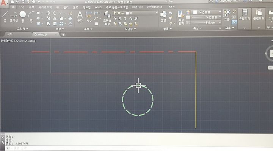Open the layer 0 dropdown list
The image size is (273, 151).
pyautogui.click(x=156, y=13)
